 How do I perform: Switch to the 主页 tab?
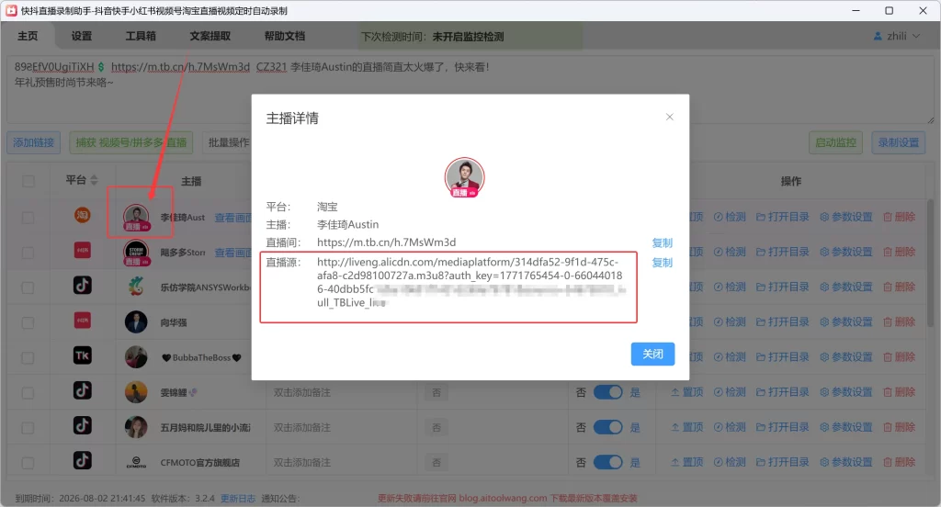pos(28,36)
